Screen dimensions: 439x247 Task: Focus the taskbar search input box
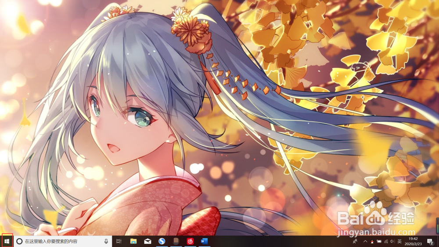63,241
